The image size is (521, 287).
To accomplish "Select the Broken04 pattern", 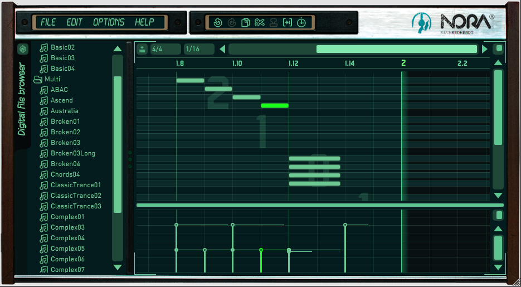I will click(65, 164).
